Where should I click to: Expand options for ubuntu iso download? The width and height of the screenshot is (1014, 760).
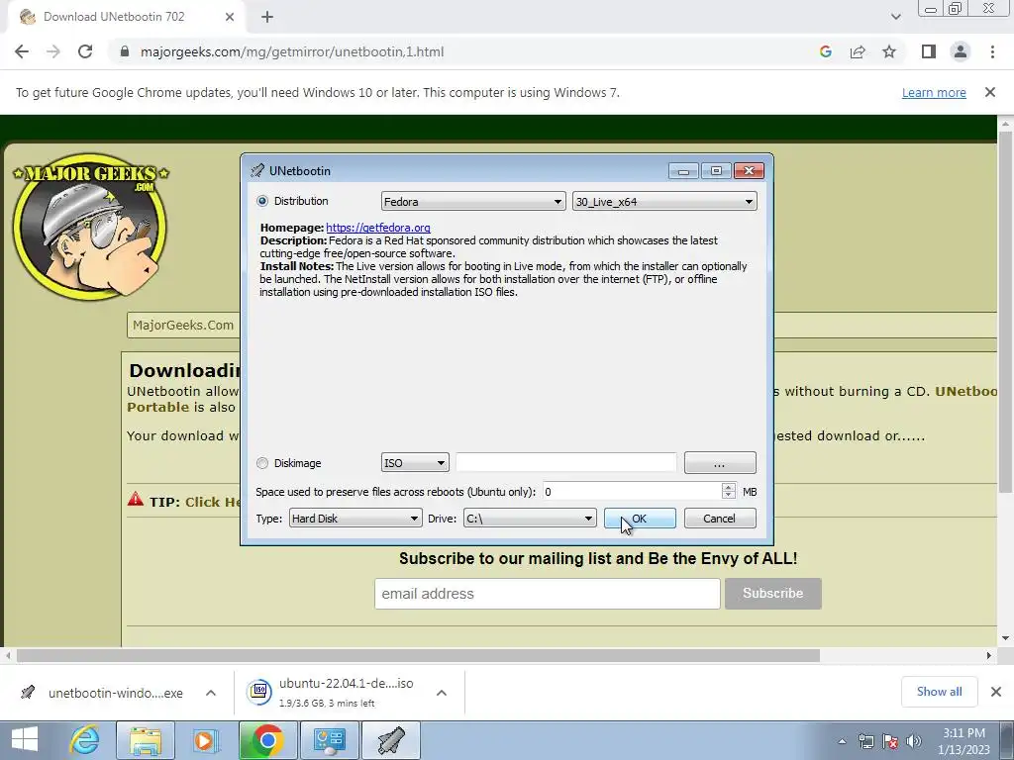point(442,693)
